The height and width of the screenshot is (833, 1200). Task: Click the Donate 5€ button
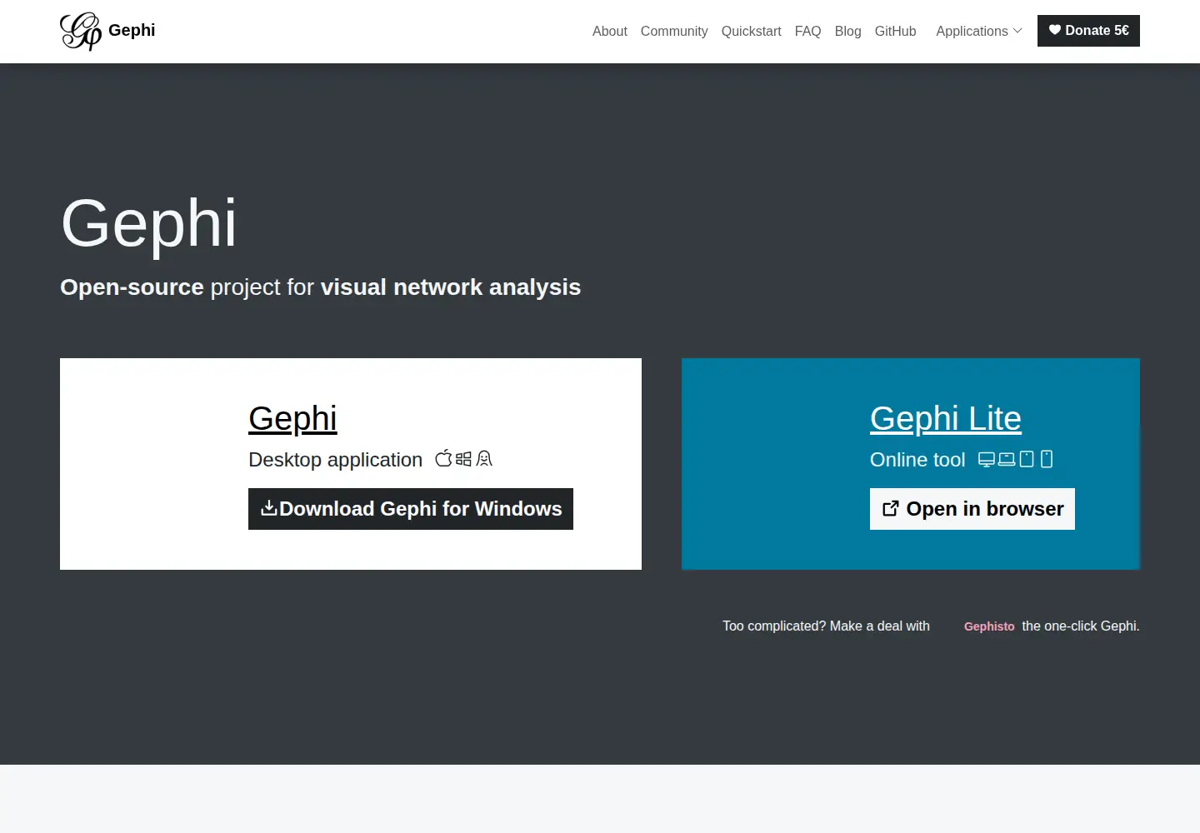pyautogui.click(x=1088, y=31)
